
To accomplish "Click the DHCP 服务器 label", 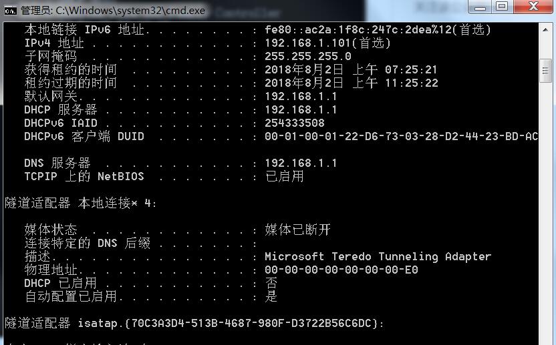I will click(x=61, y=109).
